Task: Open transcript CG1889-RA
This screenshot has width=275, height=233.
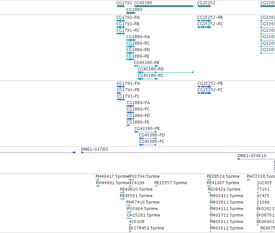Action: pyautogui.click(x=138, y=37)
